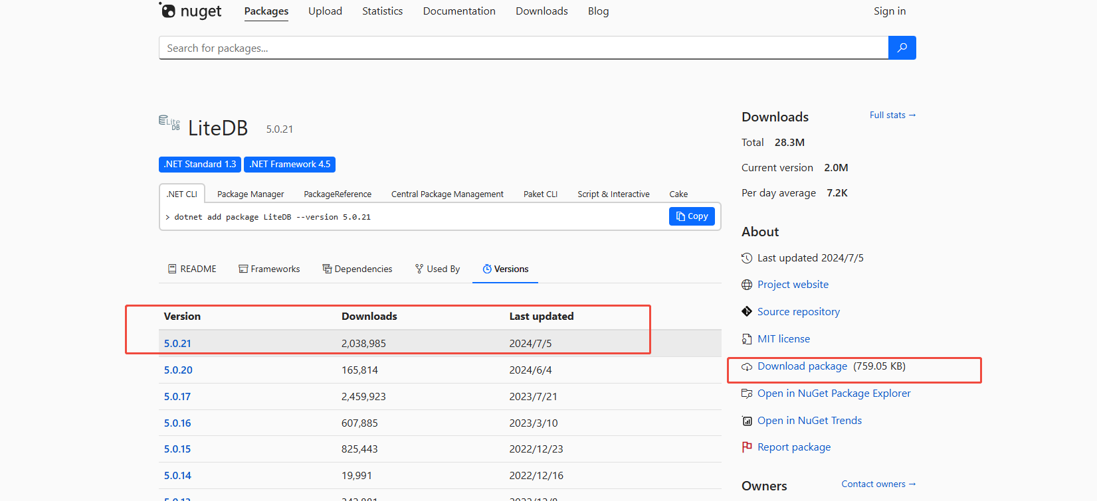
Task: Focus the Search for packages field
Action: (x=524, y=48)
